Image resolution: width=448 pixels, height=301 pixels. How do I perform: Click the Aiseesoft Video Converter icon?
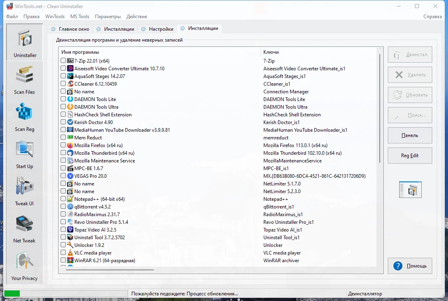coord(70,68)
